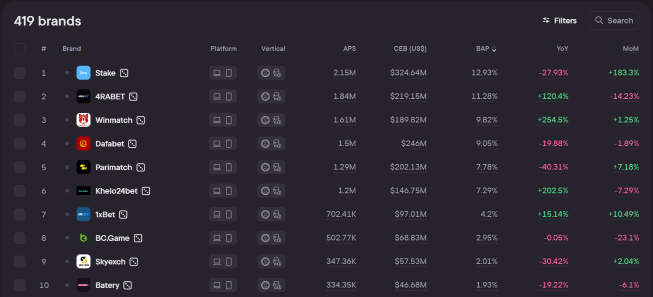Click the Parimatch platform device icons

[x=223, y=167]
